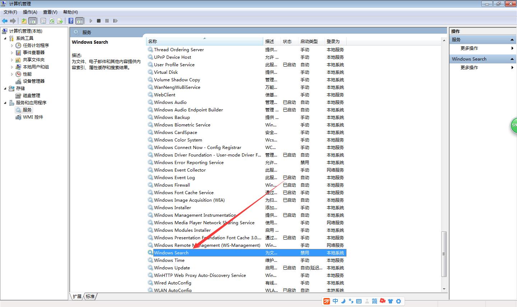Sort by the 名称 column header
The height and width of the screenshot is (307, 517).
(205, 42)
